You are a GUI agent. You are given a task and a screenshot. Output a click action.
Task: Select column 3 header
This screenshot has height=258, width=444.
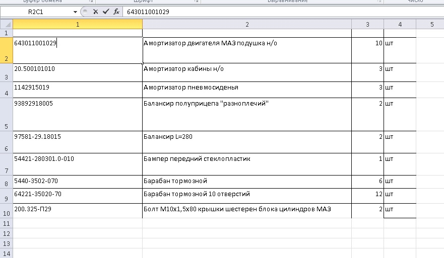tap(367, 24)
